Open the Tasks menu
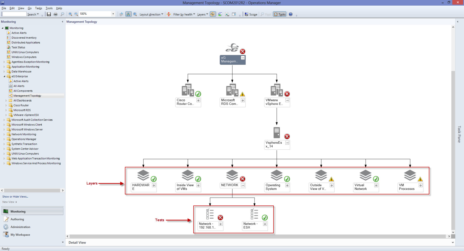The height and width of the screenshot is (251, 464). [x=39, y=8]
